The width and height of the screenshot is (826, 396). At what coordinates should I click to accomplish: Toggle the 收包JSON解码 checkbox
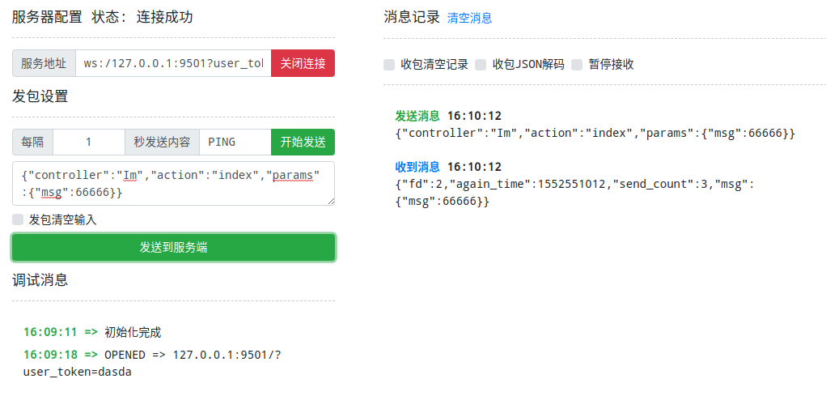click(x=481, y=65)
